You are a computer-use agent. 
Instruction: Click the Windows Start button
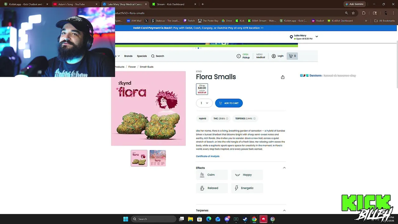tap(126, 219)
